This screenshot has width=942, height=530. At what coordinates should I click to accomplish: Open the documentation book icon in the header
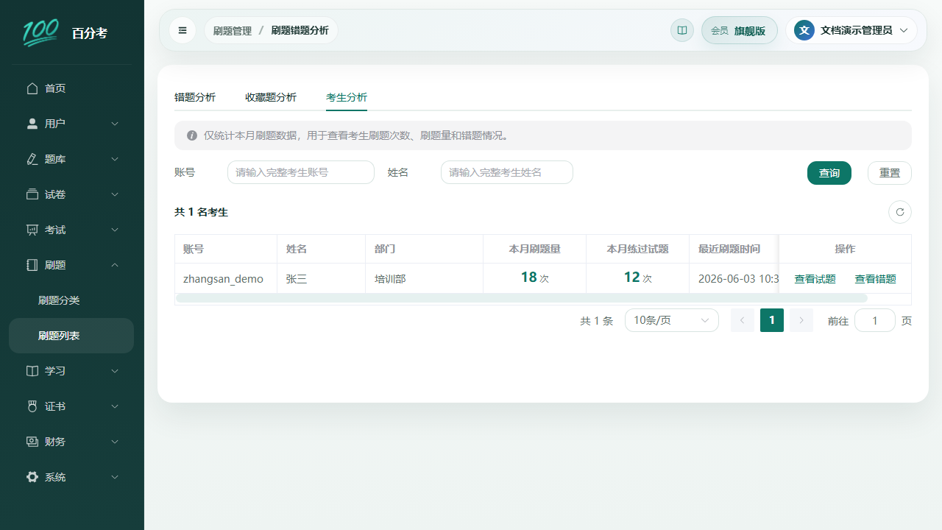tap(682, 30)
